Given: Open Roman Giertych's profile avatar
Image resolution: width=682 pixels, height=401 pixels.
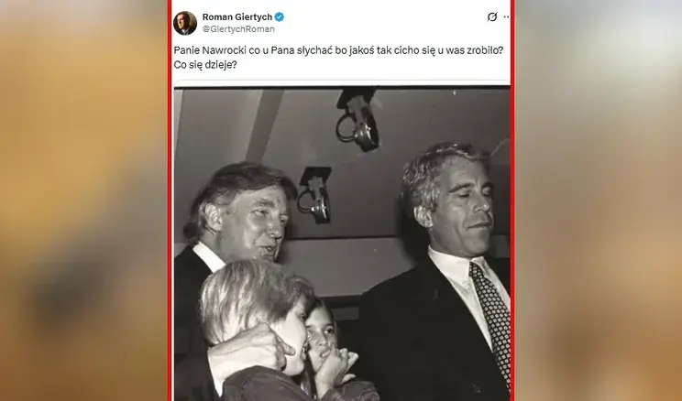Looking at the screenshot, I should pos(185,23).
